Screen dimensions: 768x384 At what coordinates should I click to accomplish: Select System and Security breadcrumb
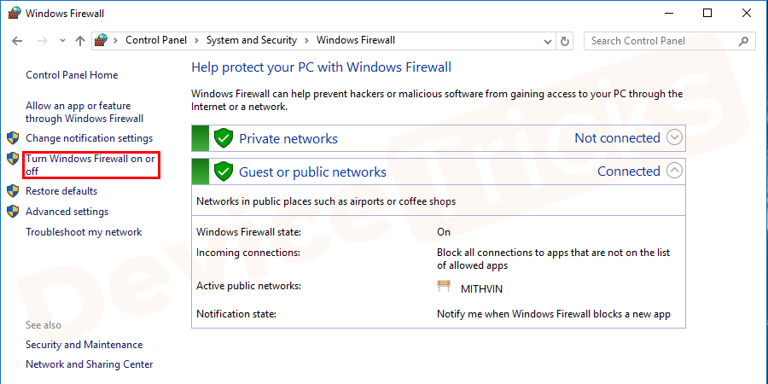pyautogui.click(x=251, y=41)
